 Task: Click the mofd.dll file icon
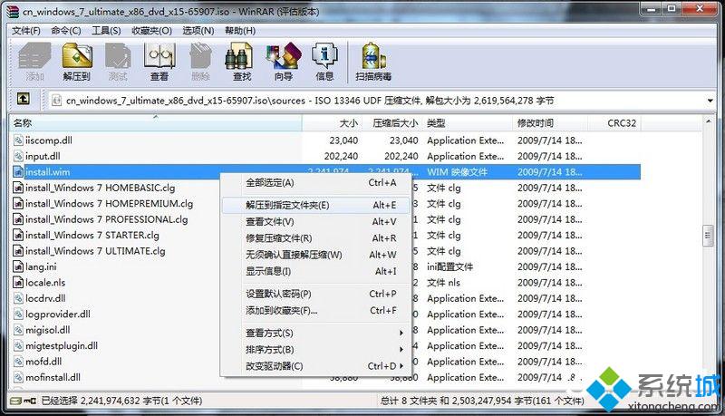[x=18, y=362]
